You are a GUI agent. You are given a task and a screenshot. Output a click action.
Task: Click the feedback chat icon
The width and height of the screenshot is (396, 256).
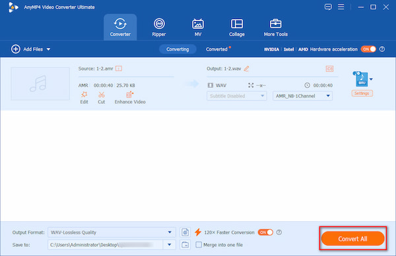[328, 7]
